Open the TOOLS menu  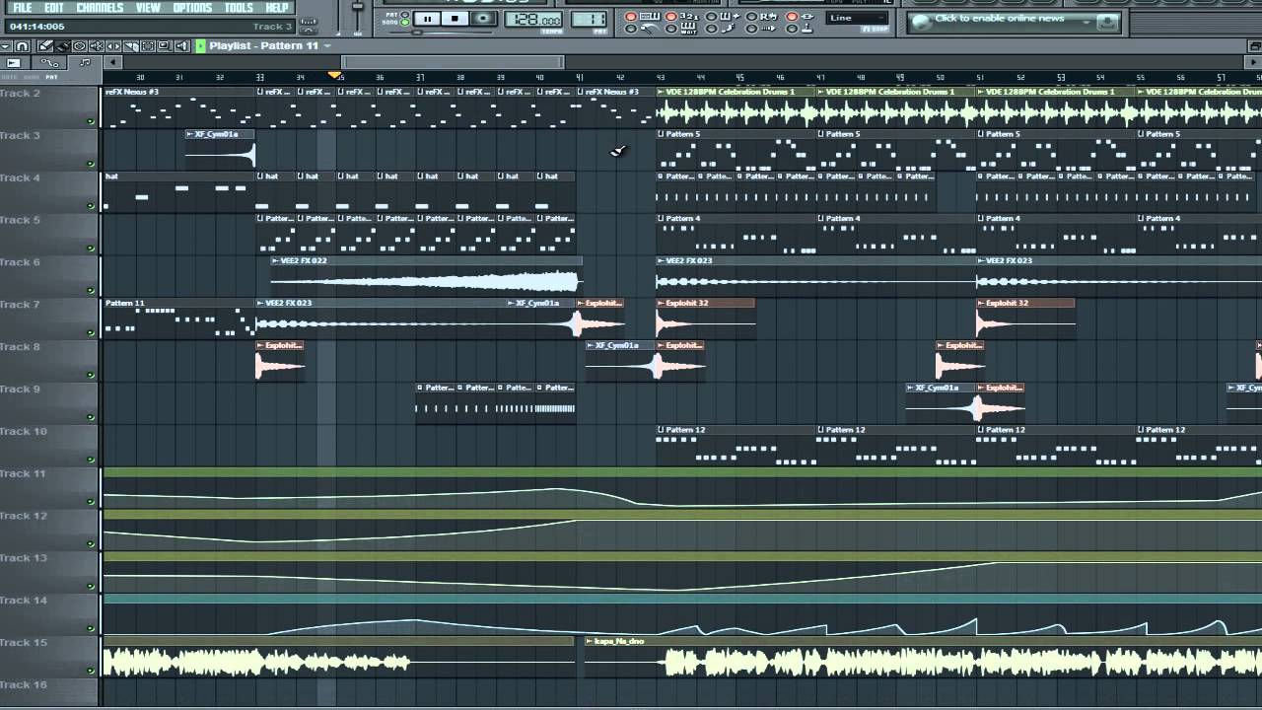[x=239, y=8]
